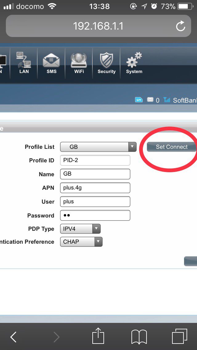Tap the Safari share icon

tap(98, 336)
